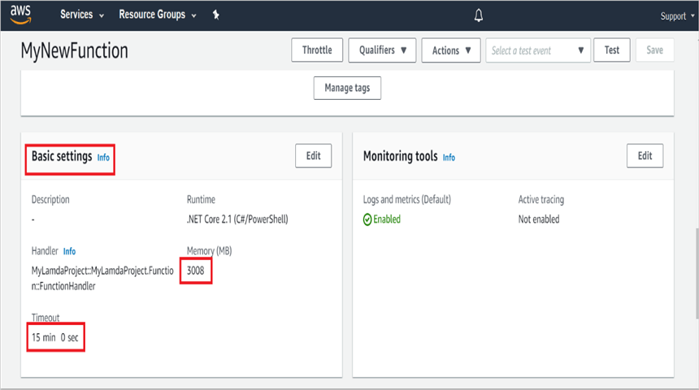Click the Throttle button
This screenshot has width=699, height=390.
point(317,50)
